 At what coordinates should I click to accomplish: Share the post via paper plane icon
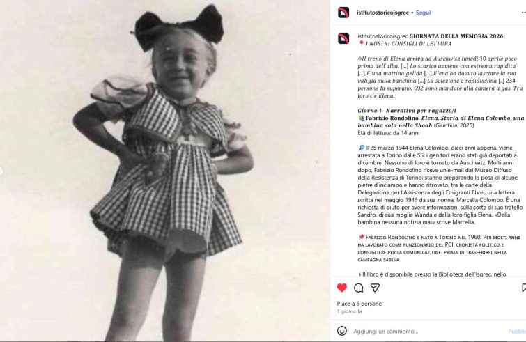(x=375, y=288)
